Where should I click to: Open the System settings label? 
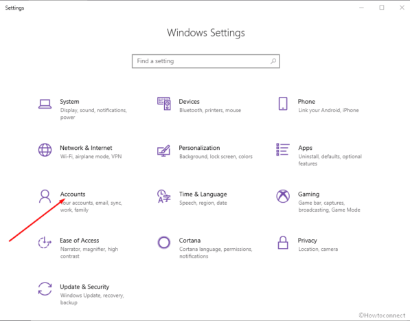coord(69,102)
